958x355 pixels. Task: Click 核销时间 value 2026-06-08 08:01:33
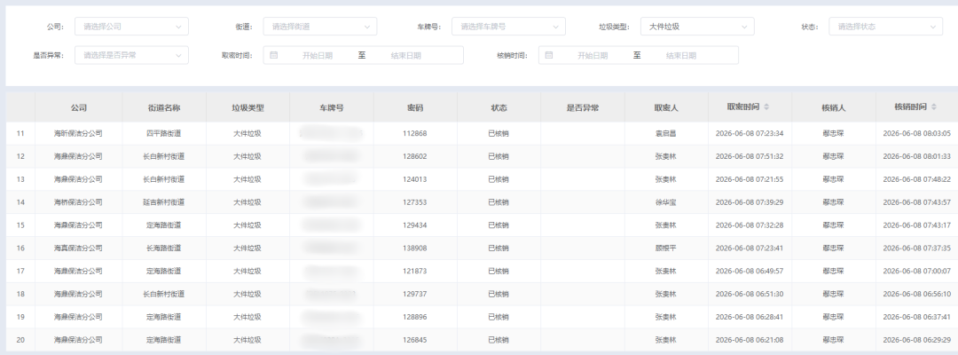coord(917,156)
